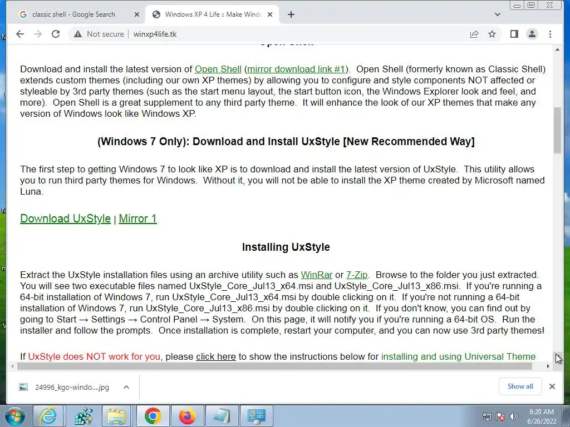Click the forward navigation arrow

[x=38, y=34]
